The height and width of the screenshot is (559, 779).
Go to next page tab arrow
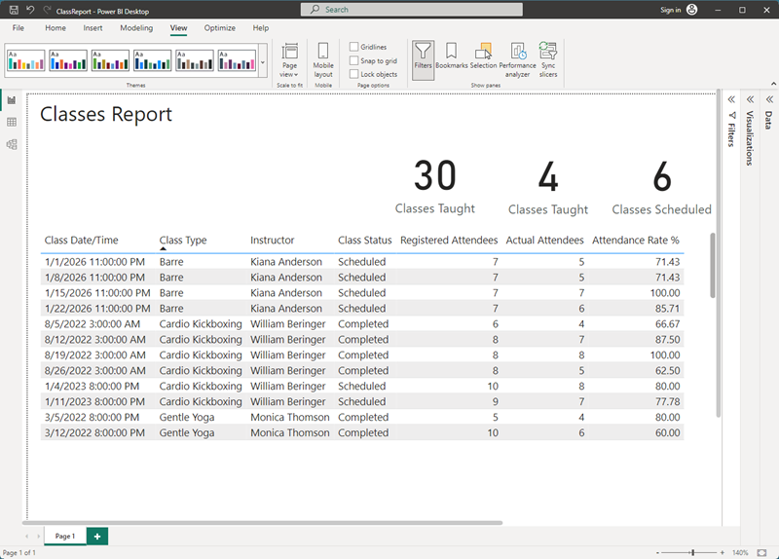(38, 537)
